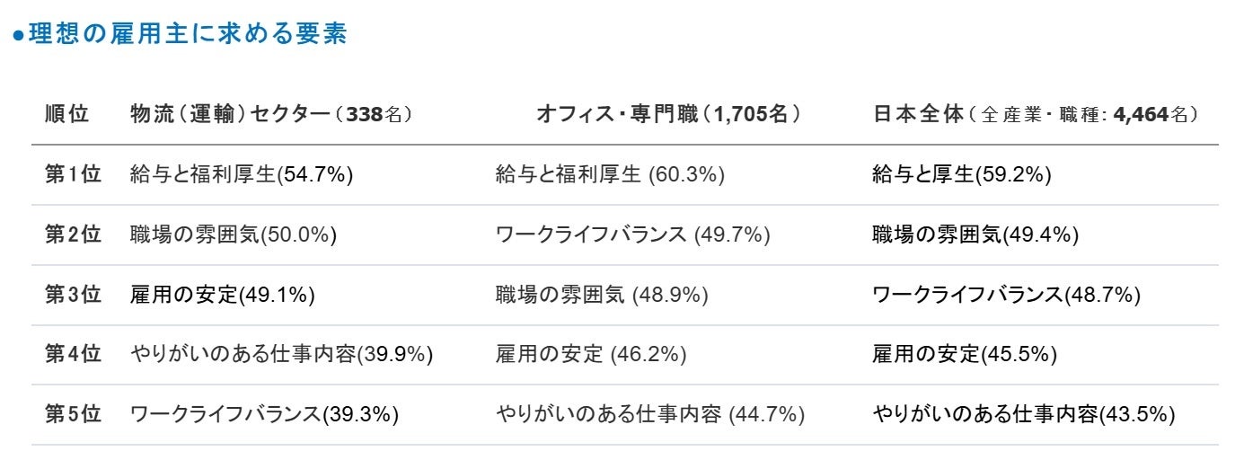Click cell ワークライフバランス(39.3%)
The width and height of the screenshot is (1235, 460).
click(265, 414)
